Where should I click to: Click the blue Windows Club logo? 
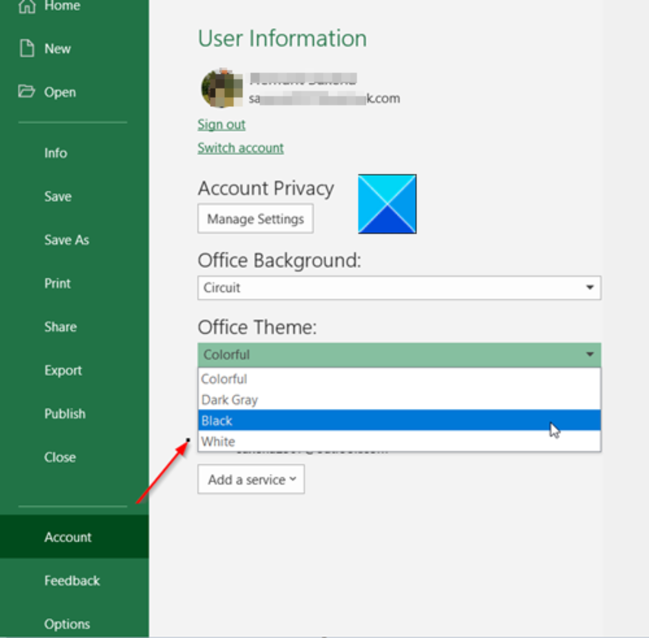(387, 204)
